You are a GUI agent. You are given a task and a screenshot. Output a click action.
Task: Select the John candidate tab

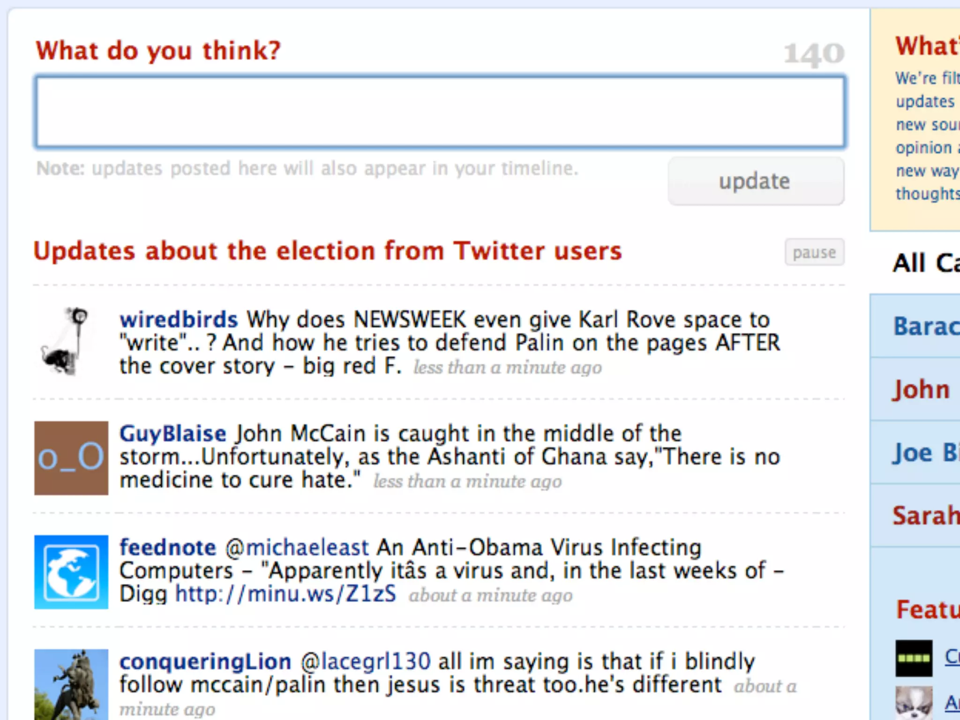coord(921,390)
